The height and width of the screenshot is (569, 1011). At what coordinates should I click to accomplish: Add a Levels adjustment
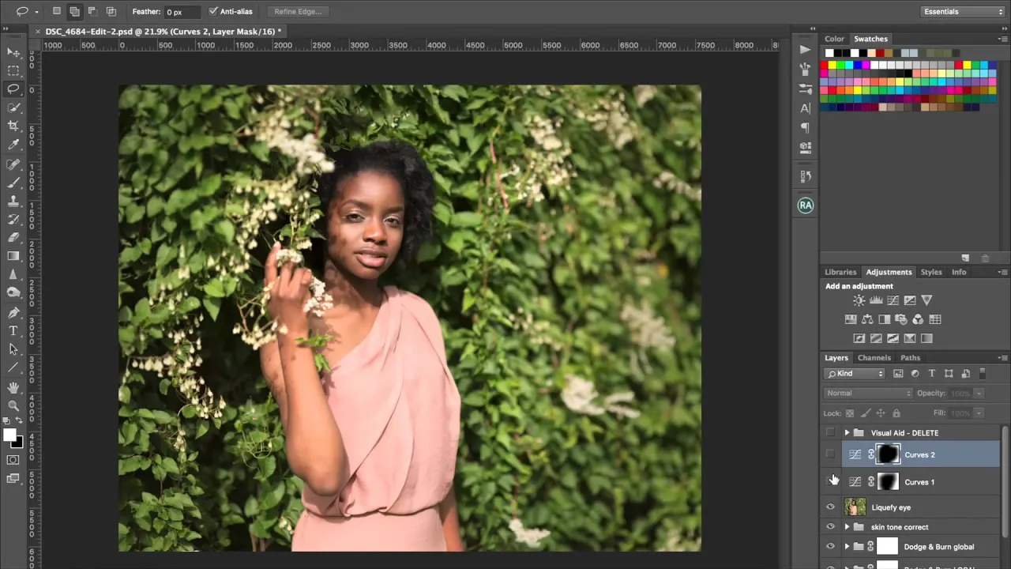876,300
